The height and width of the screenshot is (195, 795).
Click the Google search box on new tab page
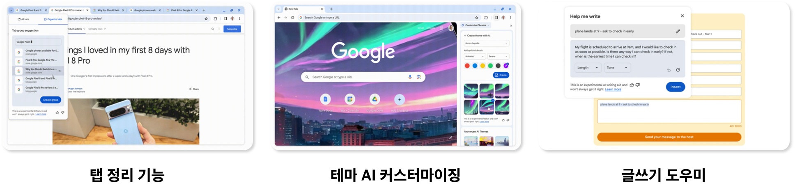pos(363,77)
